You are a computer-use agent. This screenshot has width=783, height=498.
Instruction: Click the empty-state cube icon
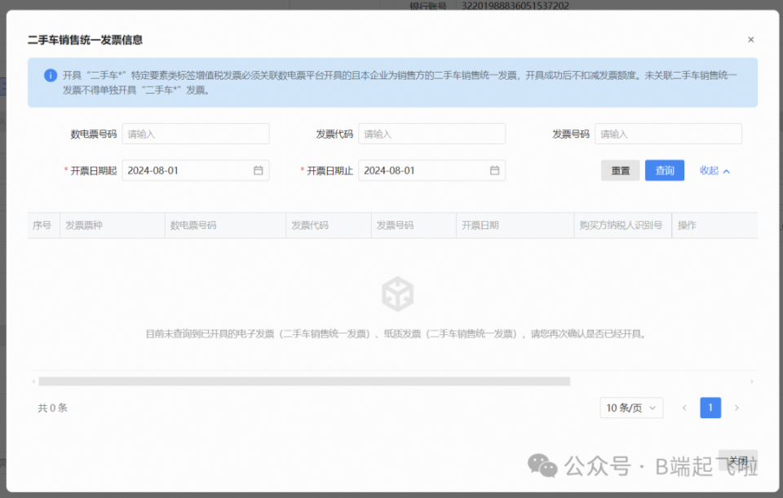coord(397,293)
